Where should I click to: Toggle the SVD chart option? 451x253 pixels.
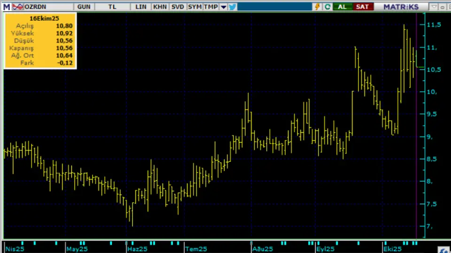click(x=178, y=7)
